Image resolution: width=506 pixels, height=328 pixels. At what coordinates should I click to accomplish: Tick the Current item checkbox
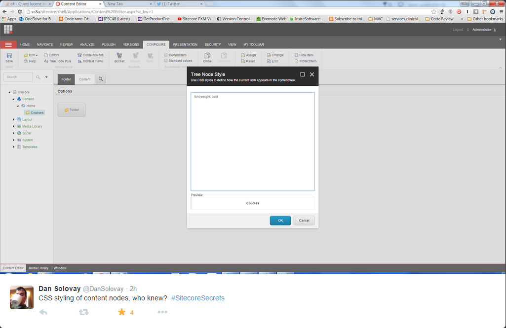166,55
